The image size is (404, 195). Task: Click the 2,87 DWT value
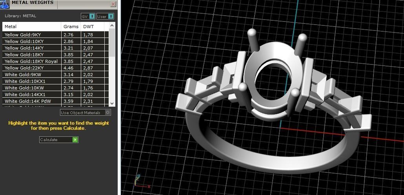88,68
